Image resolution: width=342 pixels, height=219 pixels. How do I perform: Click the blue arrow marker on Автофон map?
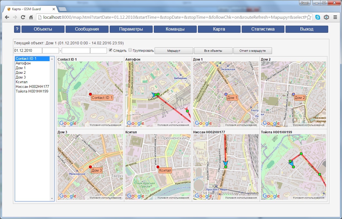pos(154,94)
